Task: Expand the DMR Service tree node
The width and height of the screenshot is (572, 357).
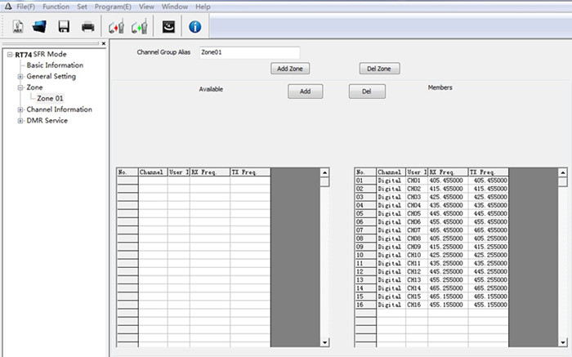Action: (20, 121)
